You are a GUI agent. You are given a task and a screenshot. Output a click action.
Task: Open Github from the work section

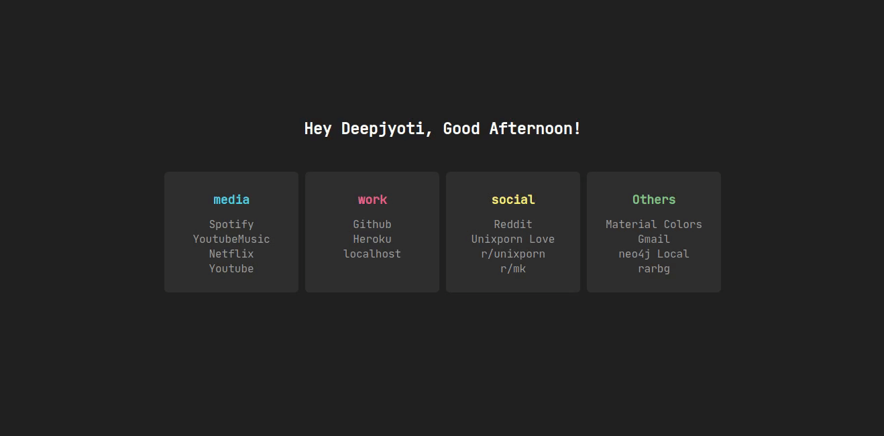point(372,224)
